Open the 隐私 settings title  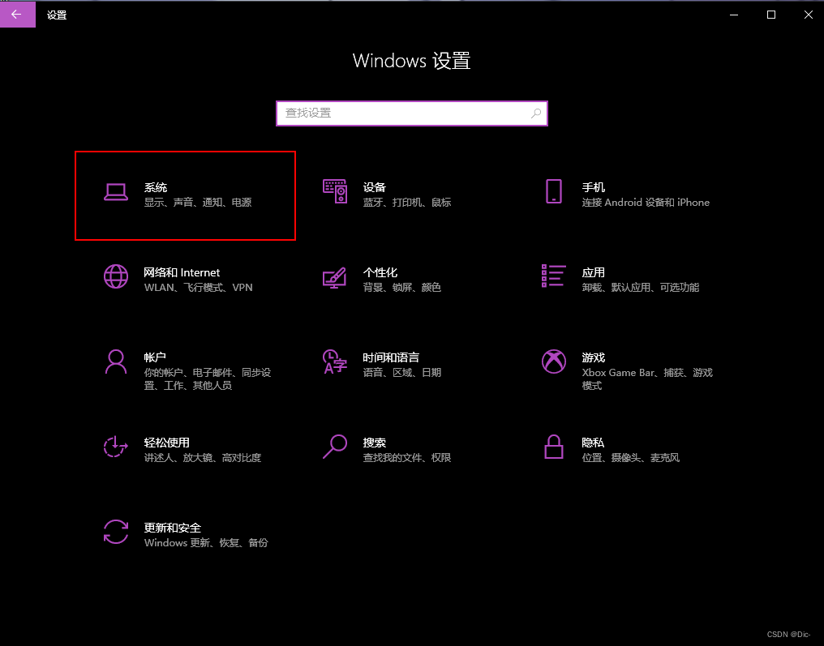point(594,443)
